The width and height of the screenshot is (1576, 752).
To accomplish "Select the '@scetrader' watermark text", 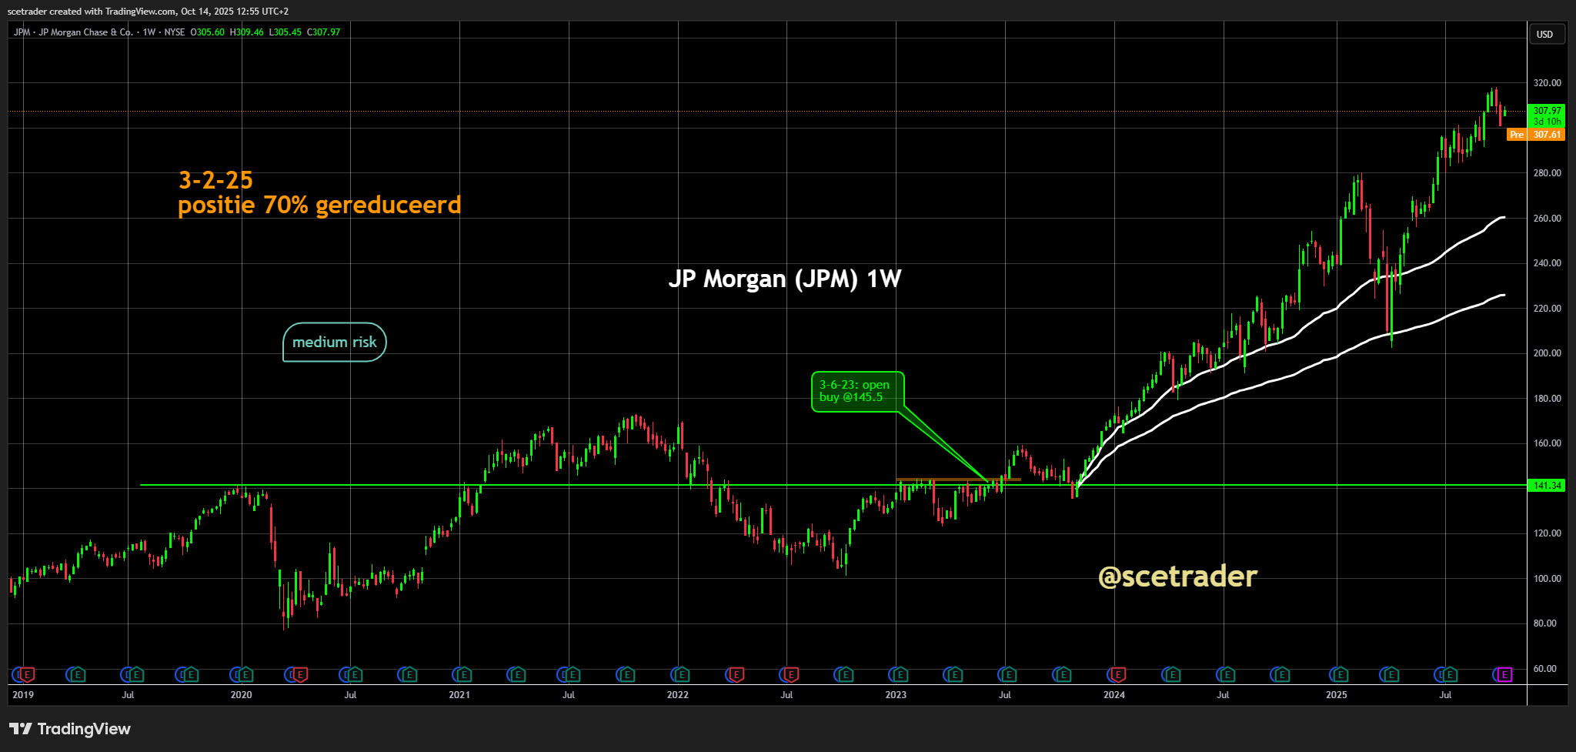I will [x=1177, y=577].
